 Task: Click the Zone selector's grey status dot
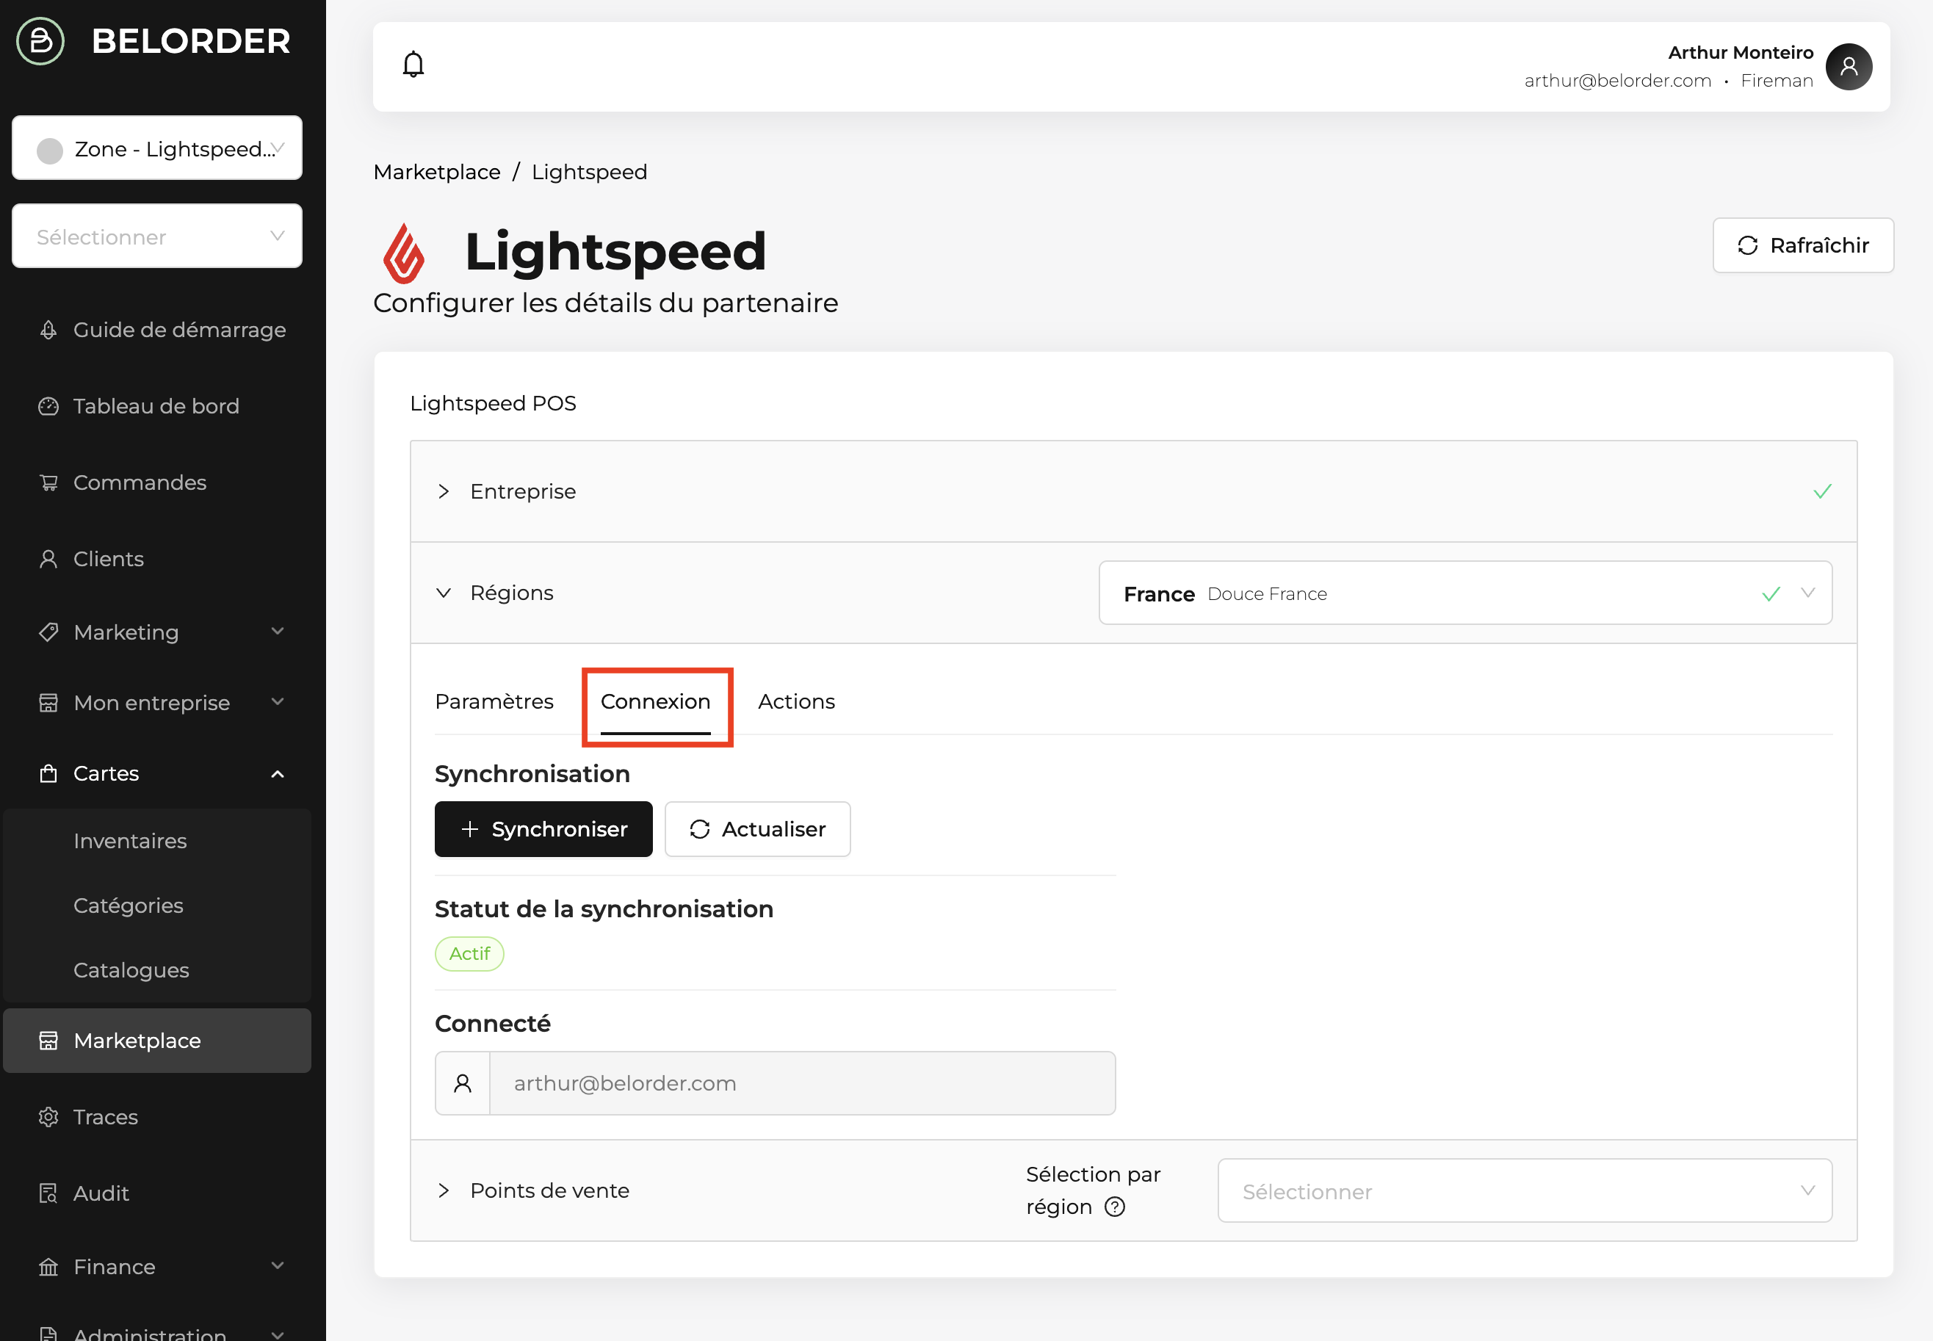(51, 151)
